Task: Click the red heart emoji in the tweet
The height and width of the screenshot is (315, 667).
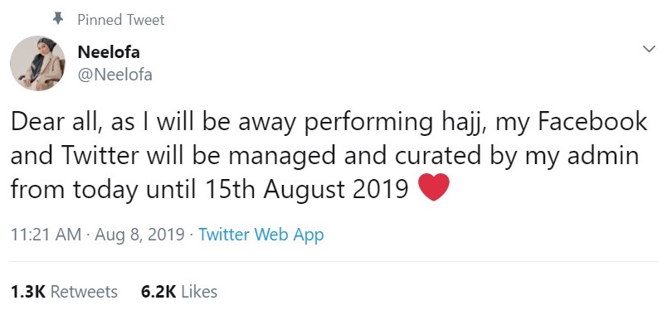Action: (434, 187)
